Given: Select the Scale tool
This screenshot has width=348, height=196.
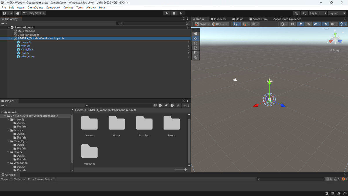Looking at the screenshot, I should [196, 48].
